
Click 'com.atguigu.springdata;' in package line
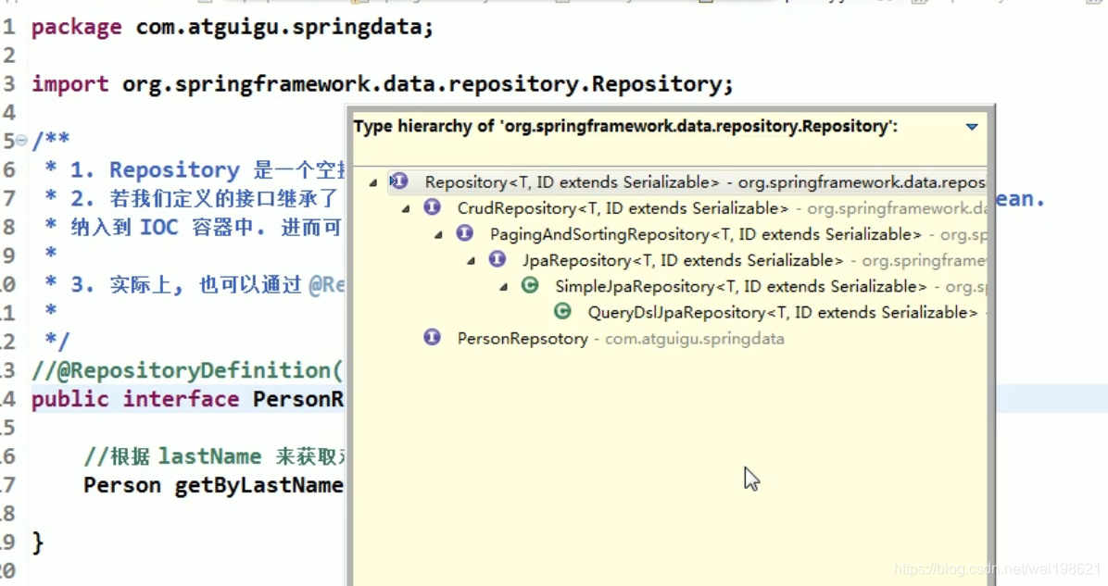tap(284, 28)
